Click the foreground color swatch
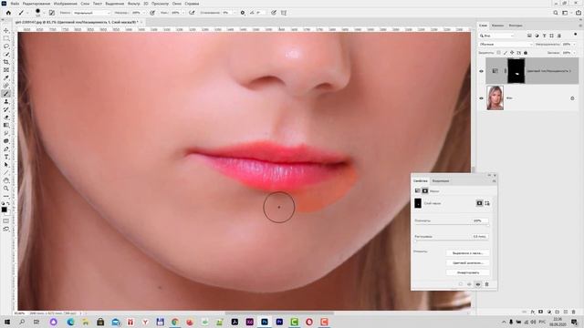This screenshot has width=584, height=328. click(4, 210)
